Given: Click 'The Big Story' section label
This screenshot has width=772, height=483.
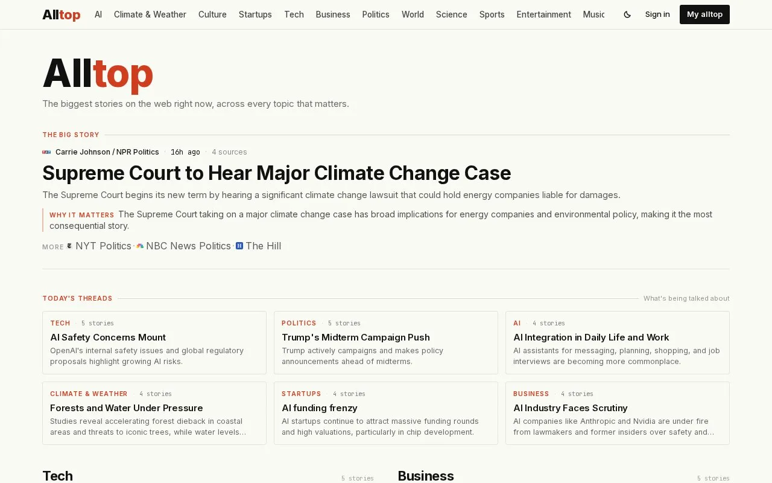Looking at the screenshot, I should tap(71, 135).
